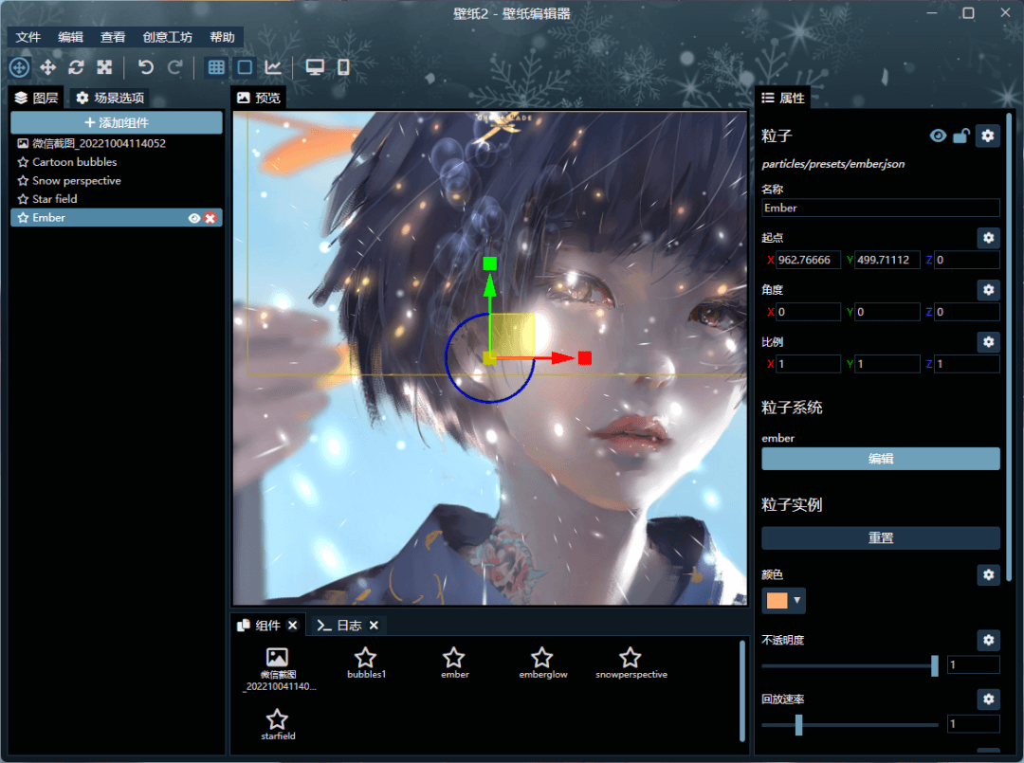Hide the Ember layer using its eye icon
Image resolution: width=1024 pixels, height=763 pixels.
coord(194,218)
